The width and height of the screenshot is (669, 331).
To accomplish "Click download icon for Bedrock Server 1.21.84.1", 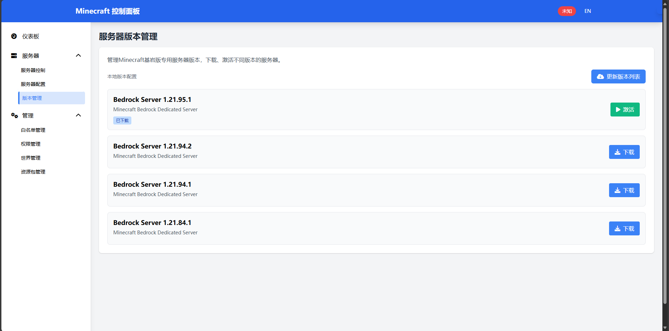I will point(617,229).
